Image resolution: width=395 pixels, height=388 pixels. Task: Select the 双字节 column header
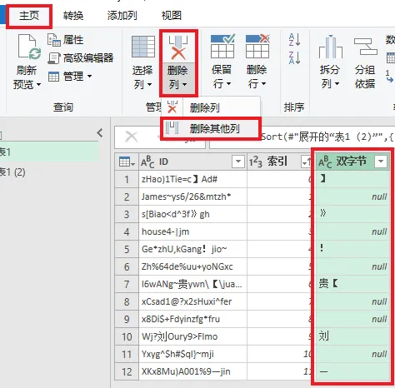point(353,162)
